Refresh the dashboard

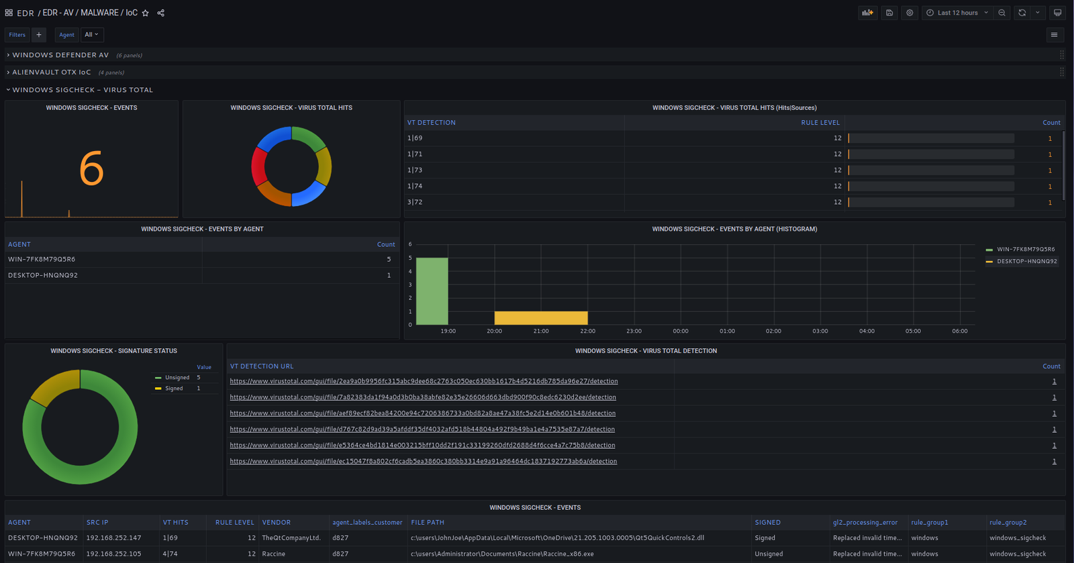point(1022,13)
